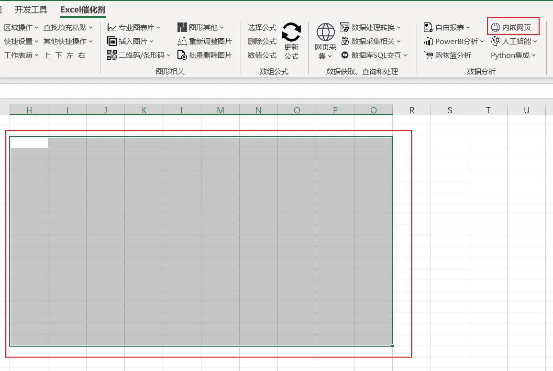Click the 上 move up button
This screenshot has width=553, height=371.
pyautogui.click(x=47, y=55)
